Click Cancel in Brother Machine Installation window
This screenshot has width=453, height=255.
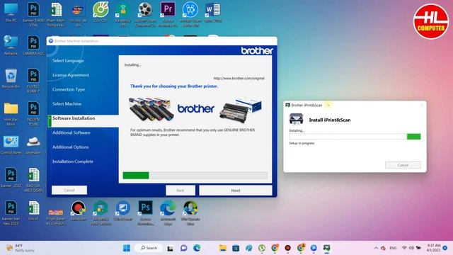pos(69,190)
